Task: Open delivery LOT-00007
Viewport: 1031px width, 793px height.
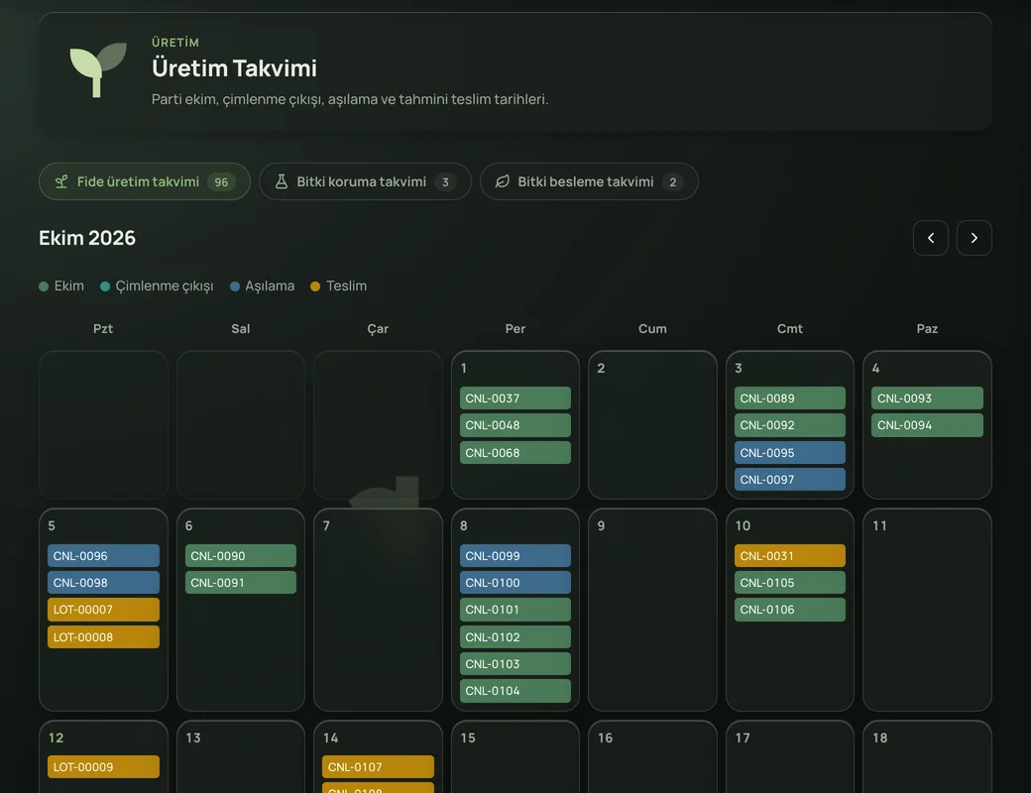Action: point(103,610)
